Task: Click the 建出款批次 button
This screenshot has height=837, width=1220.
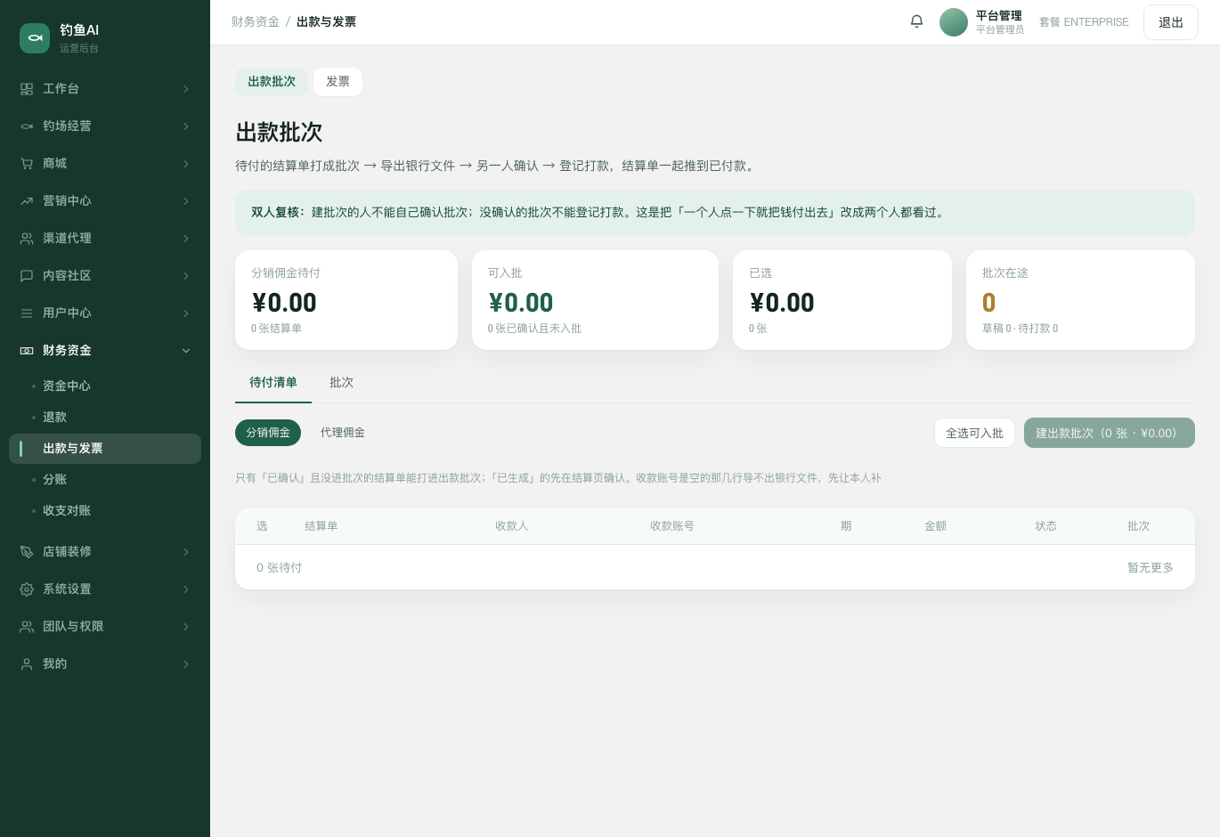Action: tap(1110, 433)
